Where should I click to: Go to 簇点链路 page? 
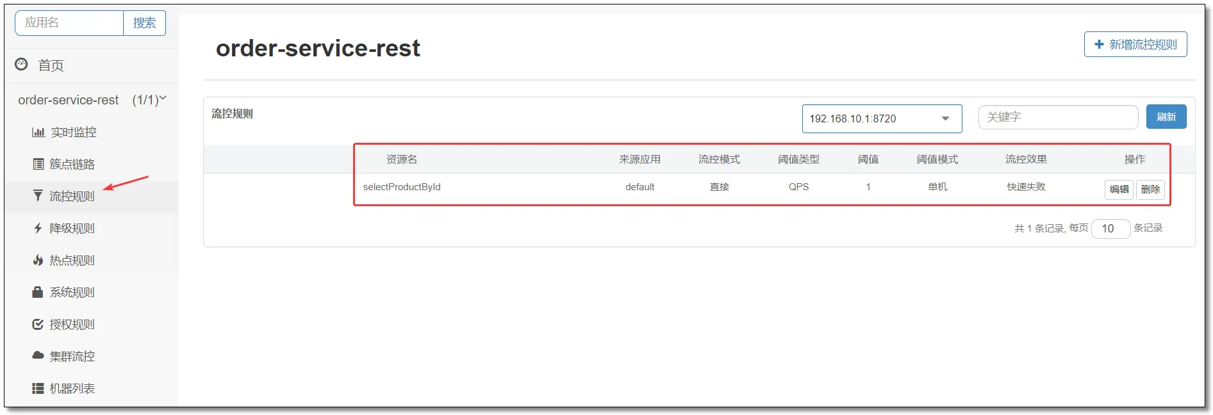click(72, 165)
